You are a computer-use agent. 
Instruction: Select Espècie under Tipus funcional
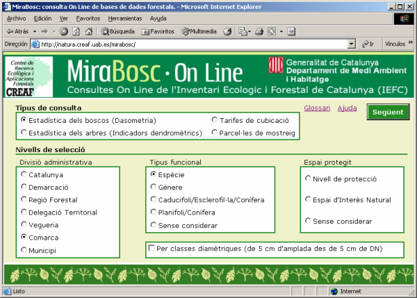(153, 174)
